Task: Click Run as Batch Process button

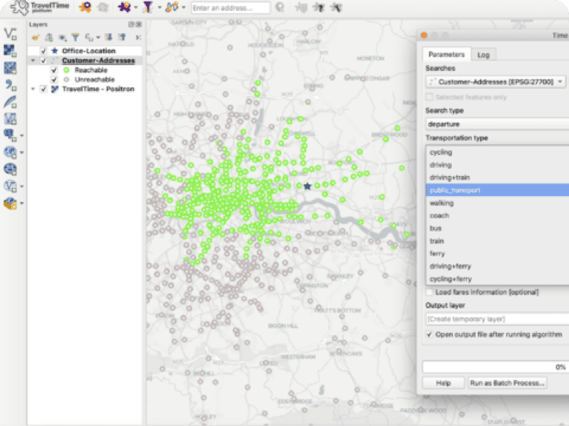Action: point(507,383)
